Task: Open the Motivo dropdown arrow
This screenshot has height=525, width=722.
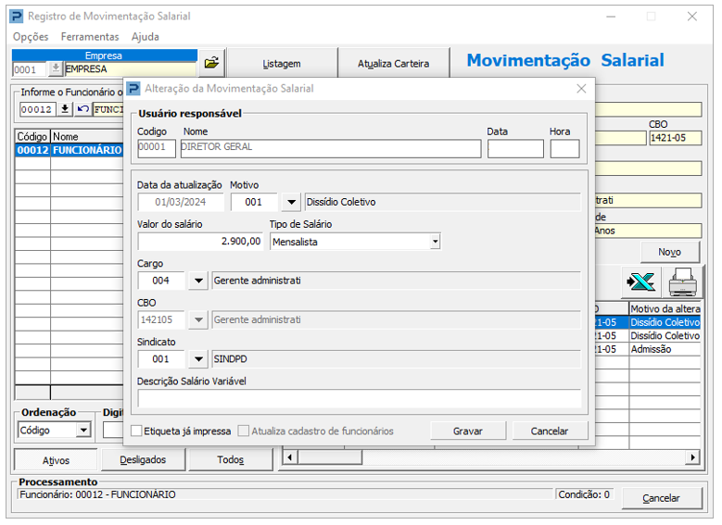Action: tap(291, 202)
